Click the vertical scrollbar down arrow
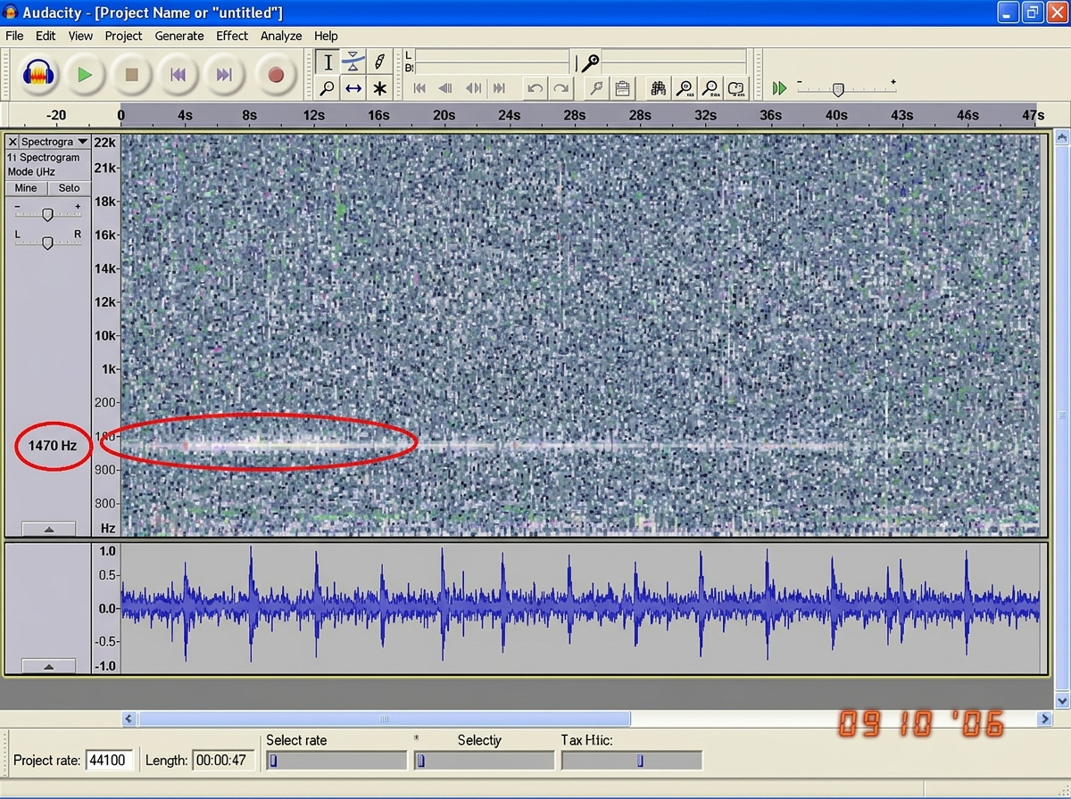The height and width of the screenshot is (799, 1071). (1061, 701)
